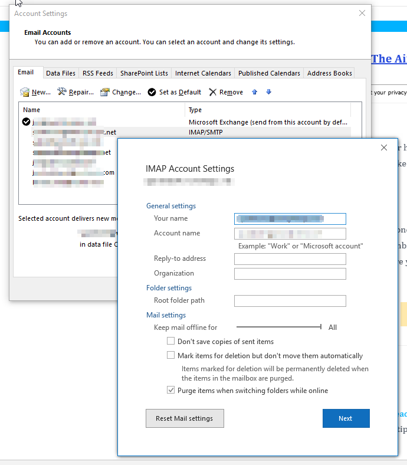Viewport: 407px width, 465px height.
Task: Click the Reply-to address field
Action: click(290, 259)
